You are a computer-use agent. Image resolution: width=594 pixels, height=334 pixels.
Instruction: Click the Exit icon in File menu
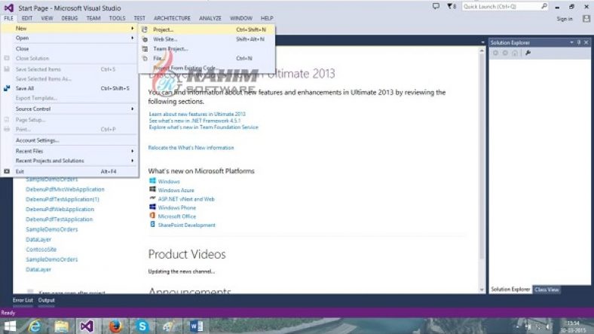coord(7,172)
